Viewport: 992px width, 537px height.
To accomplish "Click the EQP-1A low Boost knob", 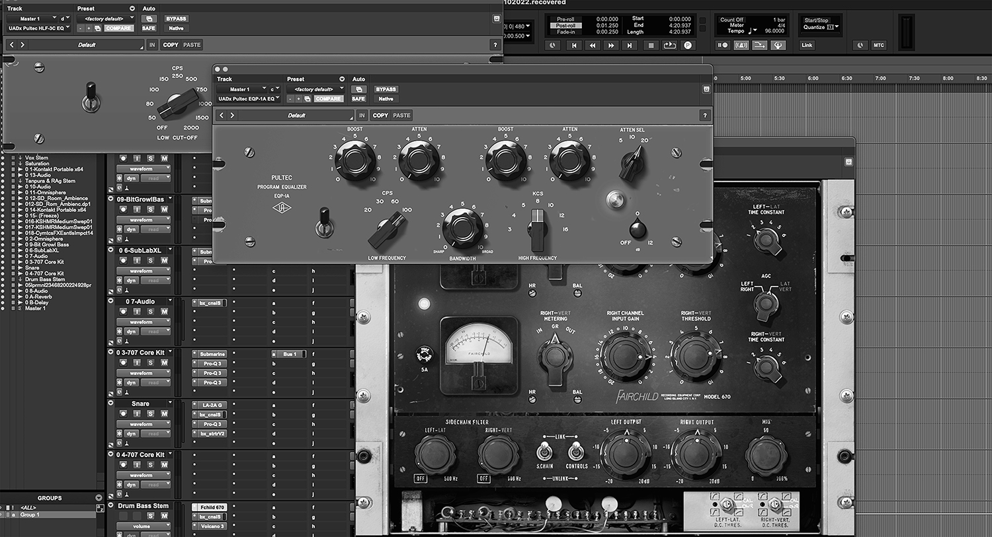I will [354, 159].
